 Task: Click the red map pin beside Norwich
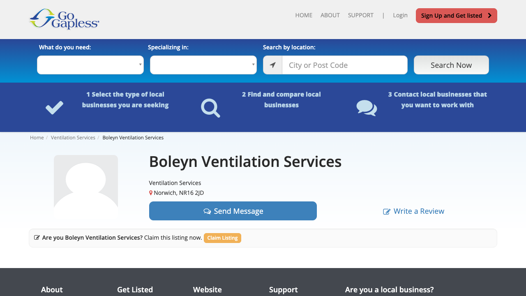150,192
